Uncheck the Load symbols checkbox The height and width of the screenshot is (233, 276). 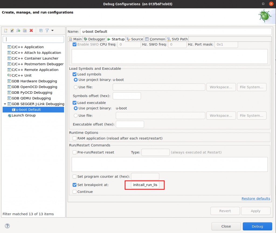(x=75, y=74)
